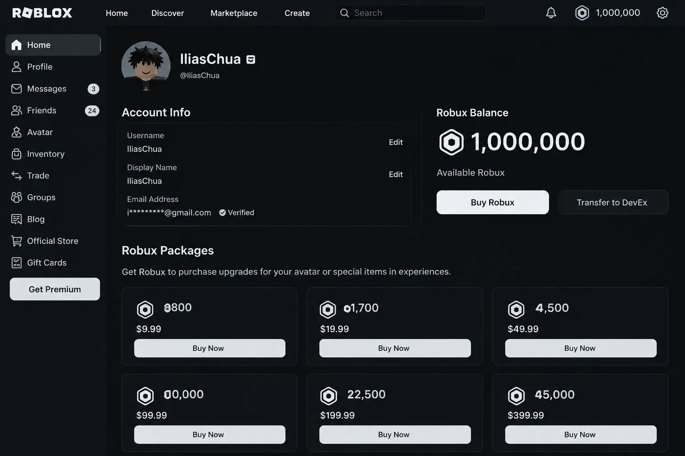This screenshot has width=685, height=456.
Task: Buy the $99.99 Robux package
Action: 210,435
